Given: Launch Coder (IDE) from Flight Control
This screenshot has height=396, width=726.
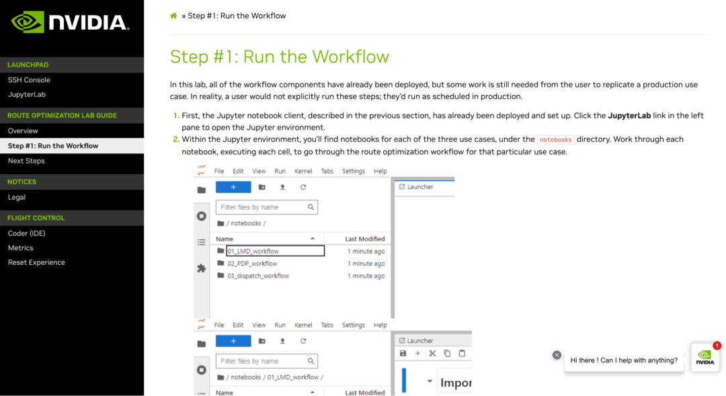Looking at the screenshot, I should [x=27, y=233].
